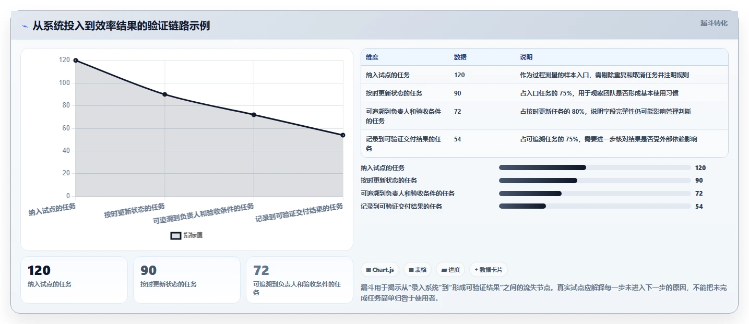Click the title 从系统投入到效率结果的验证链路示例

point(121,26)
